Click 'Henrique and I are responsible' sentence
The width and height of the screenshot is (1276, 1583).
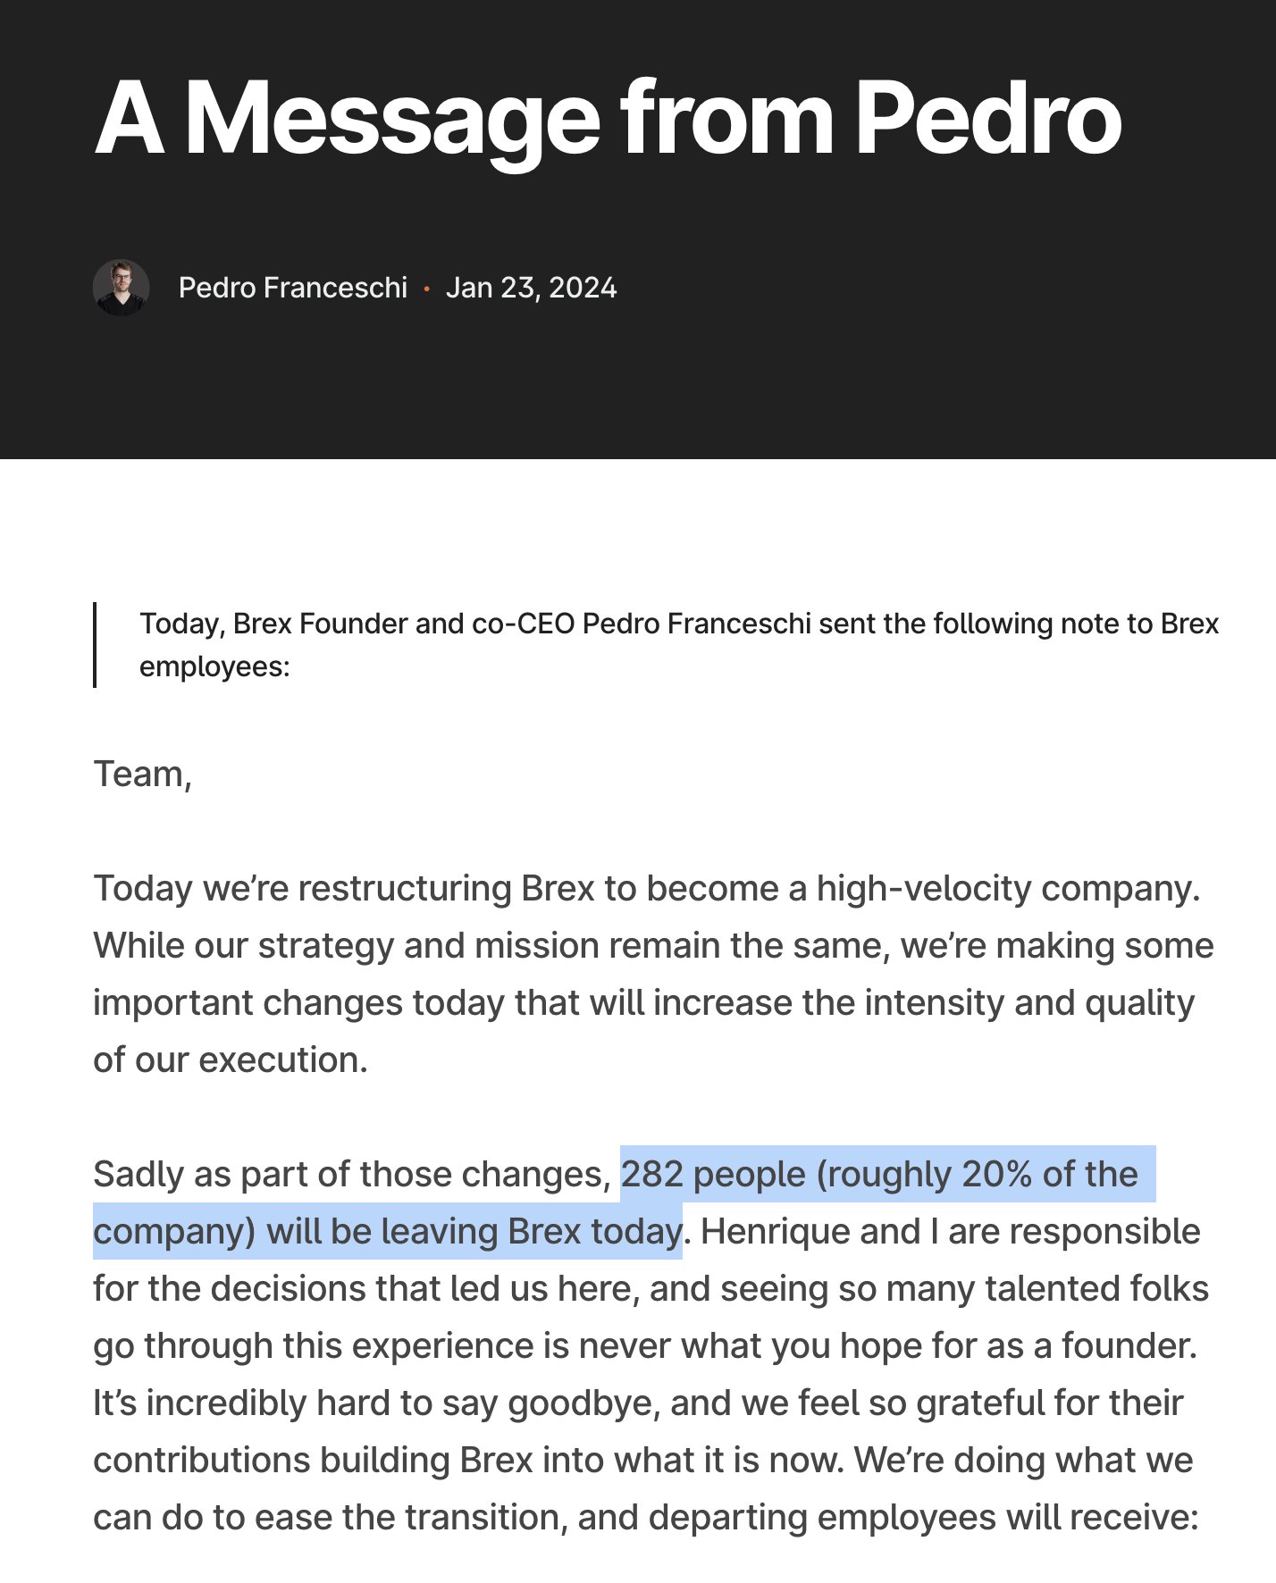[951, 1231]
